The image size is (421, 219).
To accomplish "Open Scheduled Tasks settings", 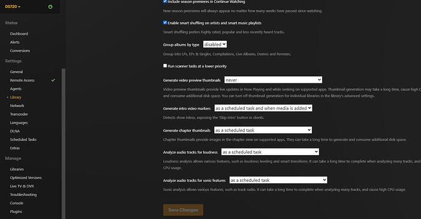I will (x=23, y=139).
